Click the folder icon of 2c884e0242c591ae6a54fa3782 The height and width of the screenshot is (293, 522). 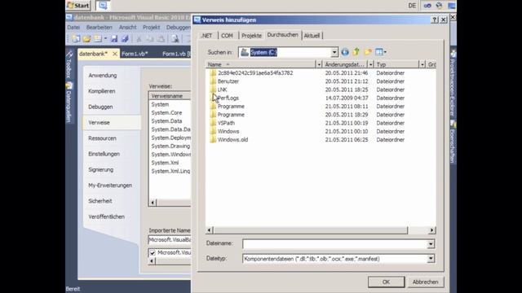point(213,72)
